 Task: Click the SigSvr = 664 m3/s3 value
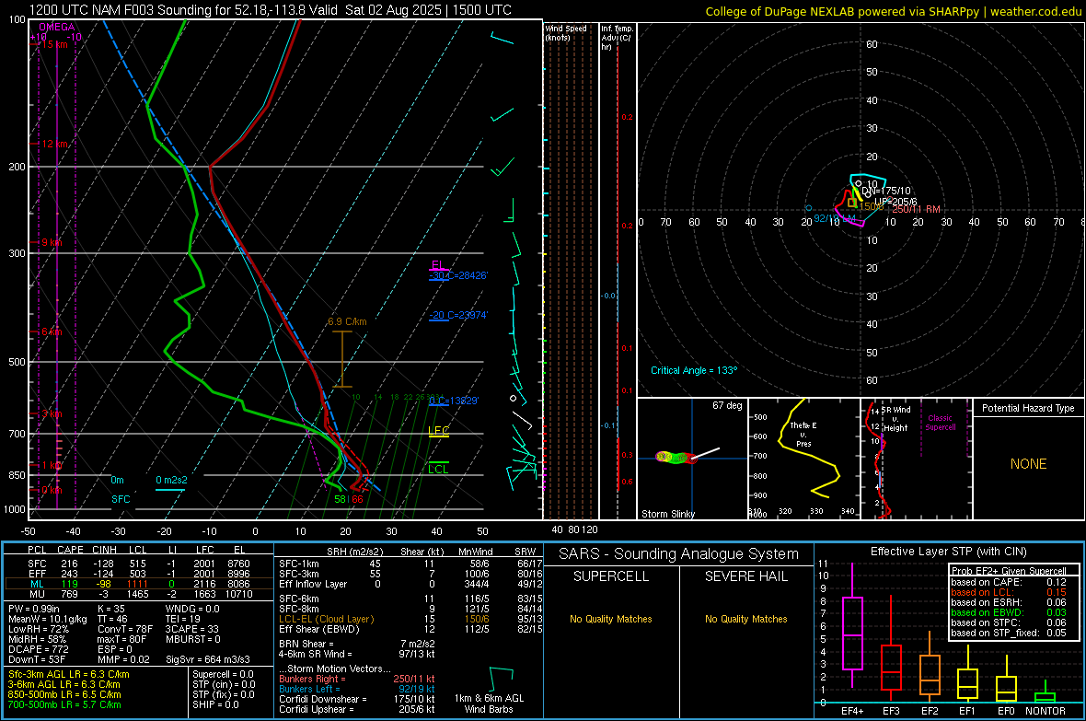(208, 659)
